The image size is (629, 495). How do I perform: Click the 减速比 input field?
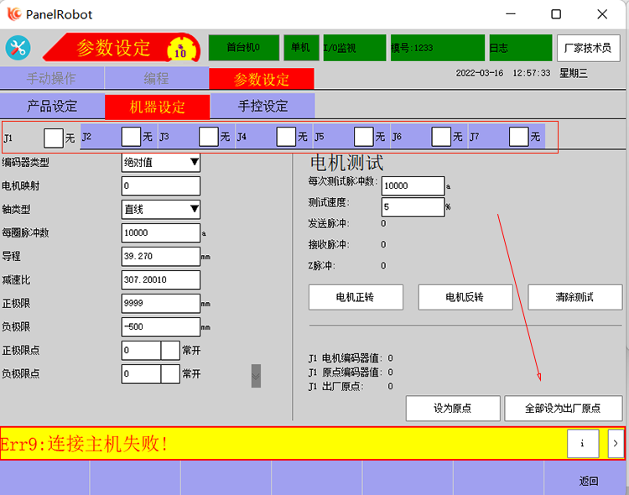161,279
